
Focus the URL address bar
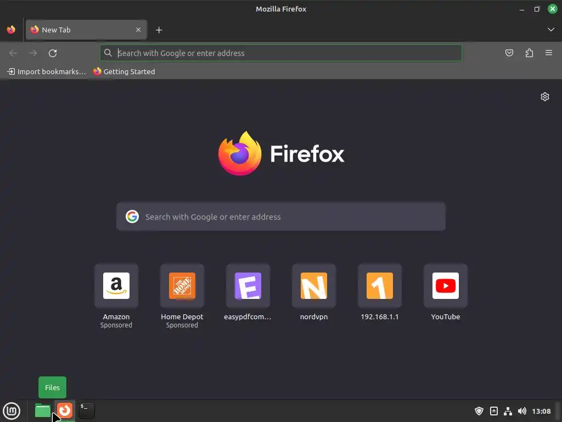pyautogui.click(x=281, y=53)
